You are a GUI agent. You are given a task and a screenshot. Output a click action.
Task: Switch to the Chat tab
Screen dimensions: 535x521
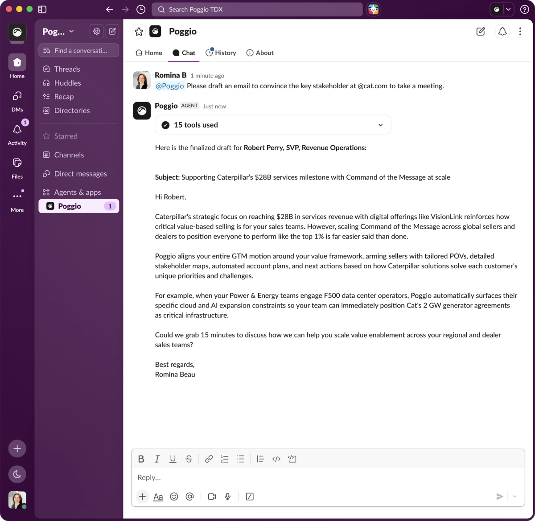pos(184,53)
